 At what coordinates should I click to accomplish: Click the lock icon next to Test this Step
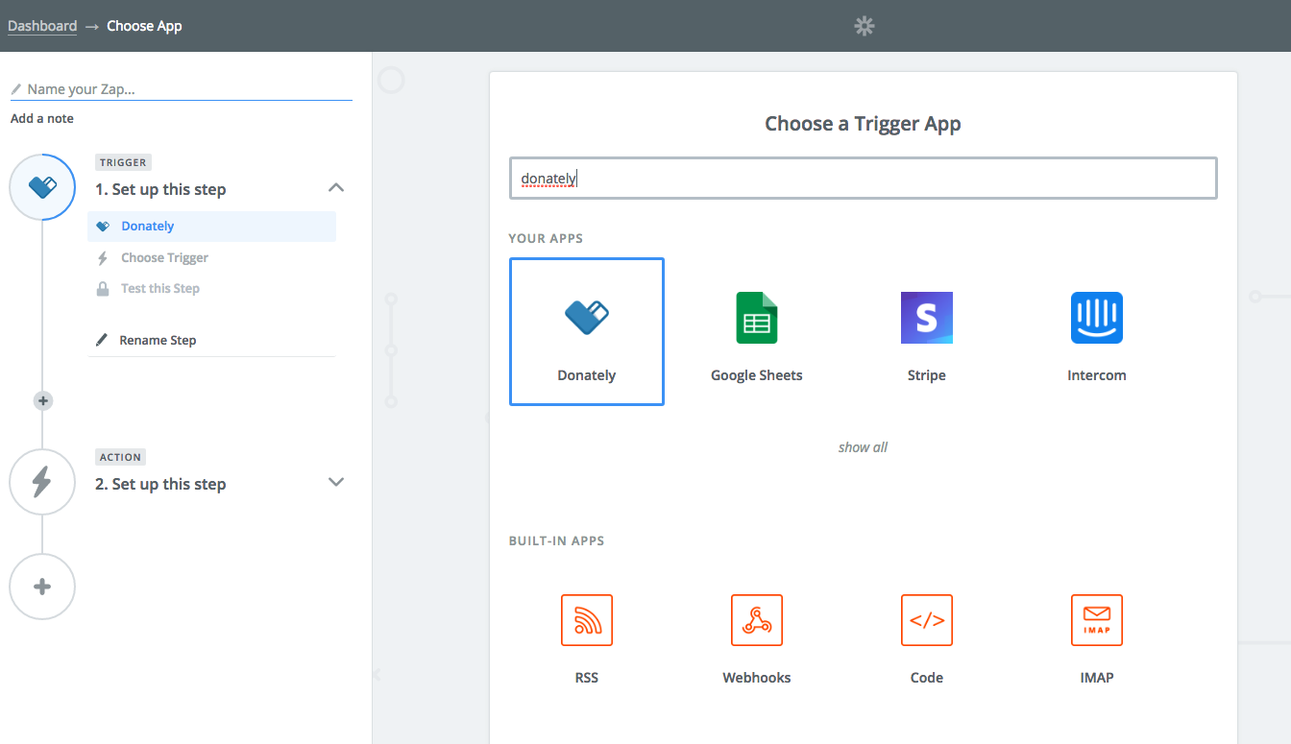click(x=103, y=288)
